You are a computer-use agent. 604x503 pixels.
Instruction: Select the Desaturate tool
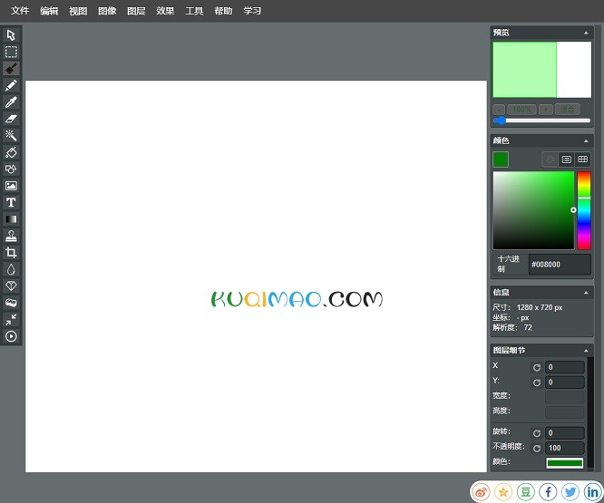(x=11, y=303)
